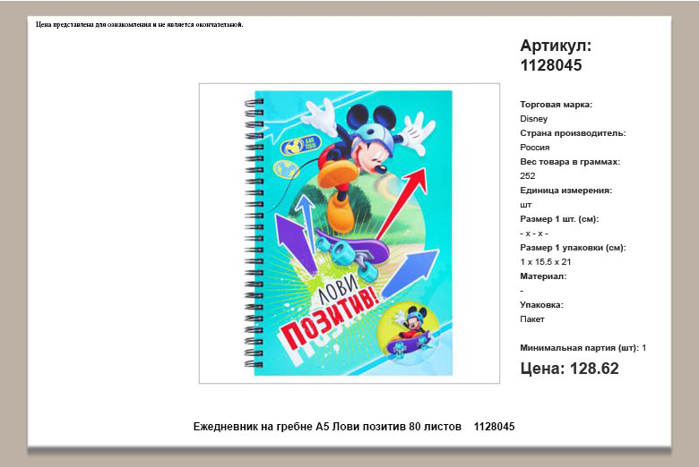Click the notebook product image thumbnail
Screen dimensions: 699x467
[349, 233]
